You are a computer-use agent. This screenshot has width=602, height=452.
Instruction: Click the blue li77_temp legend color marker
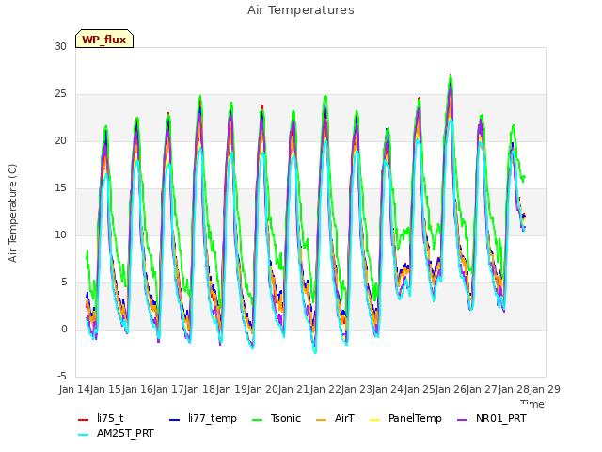tap(174, 420)
